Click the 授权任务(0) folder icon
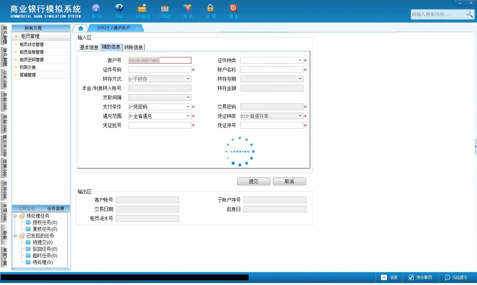477x285 pixels. tap(28, 222)
